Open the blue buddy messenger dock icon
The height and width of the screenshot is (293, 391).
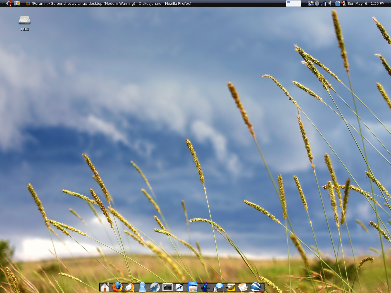pos(142,287)
